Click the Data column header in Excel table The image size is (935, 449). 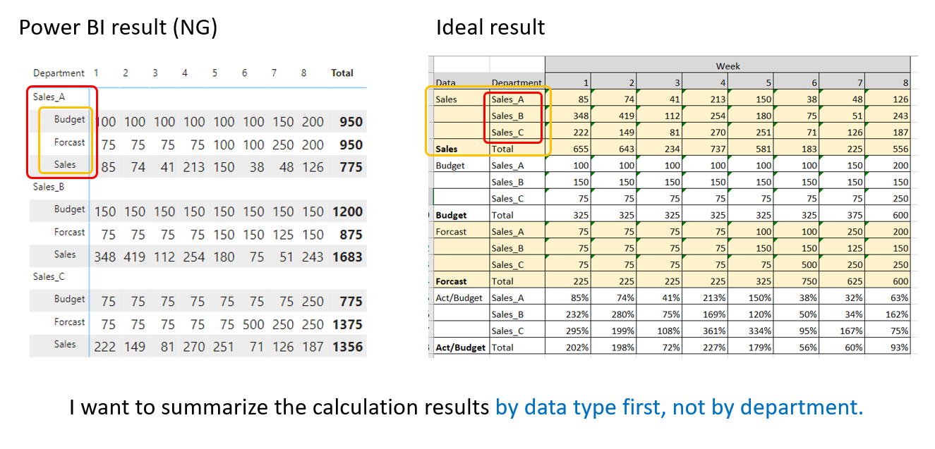[x=462, y=82]
